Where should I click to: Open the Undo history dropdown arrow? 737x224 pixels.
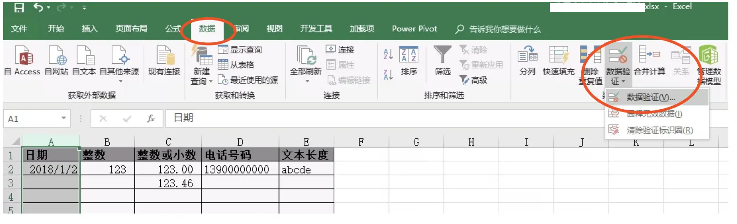(x=48, y=8)
